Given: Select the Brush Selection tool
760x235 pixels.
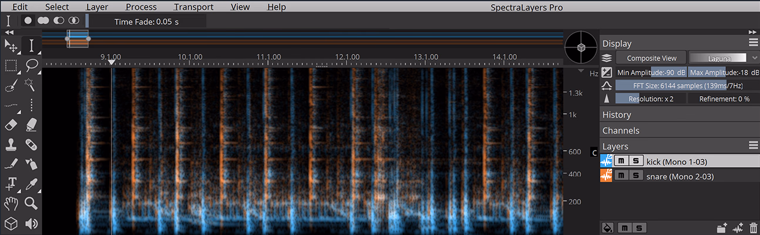Looking at the screenshot, I should click(11, 86).
